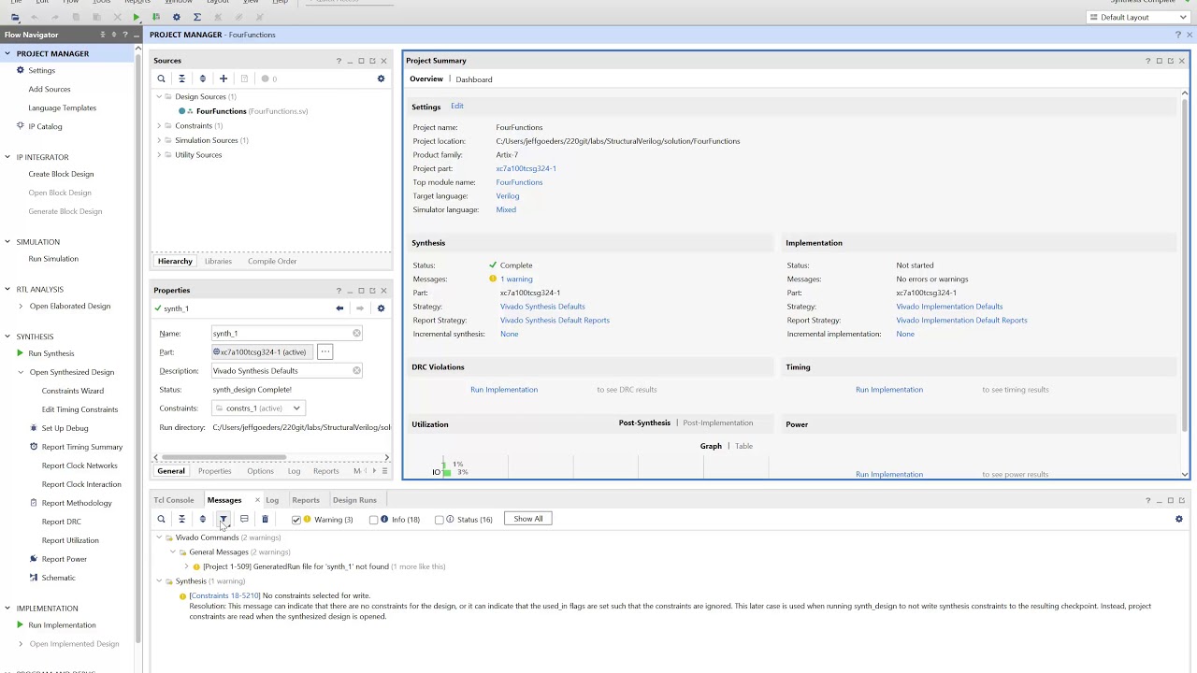Screen dimensions: 1197x673
Task: Click the Sigma reports toolbar icon
Action: click(x=196, y=17)
